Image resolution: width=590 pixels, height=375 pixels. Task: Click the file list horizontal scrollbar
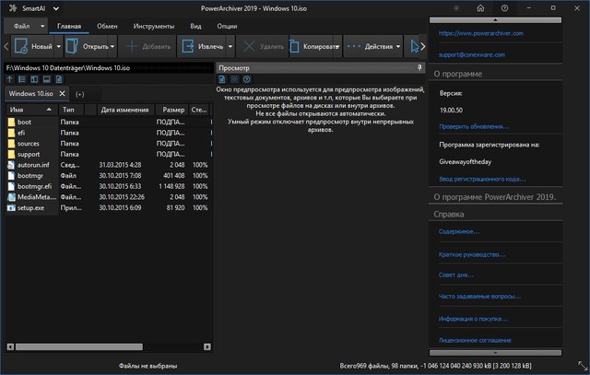pos(79,346)
